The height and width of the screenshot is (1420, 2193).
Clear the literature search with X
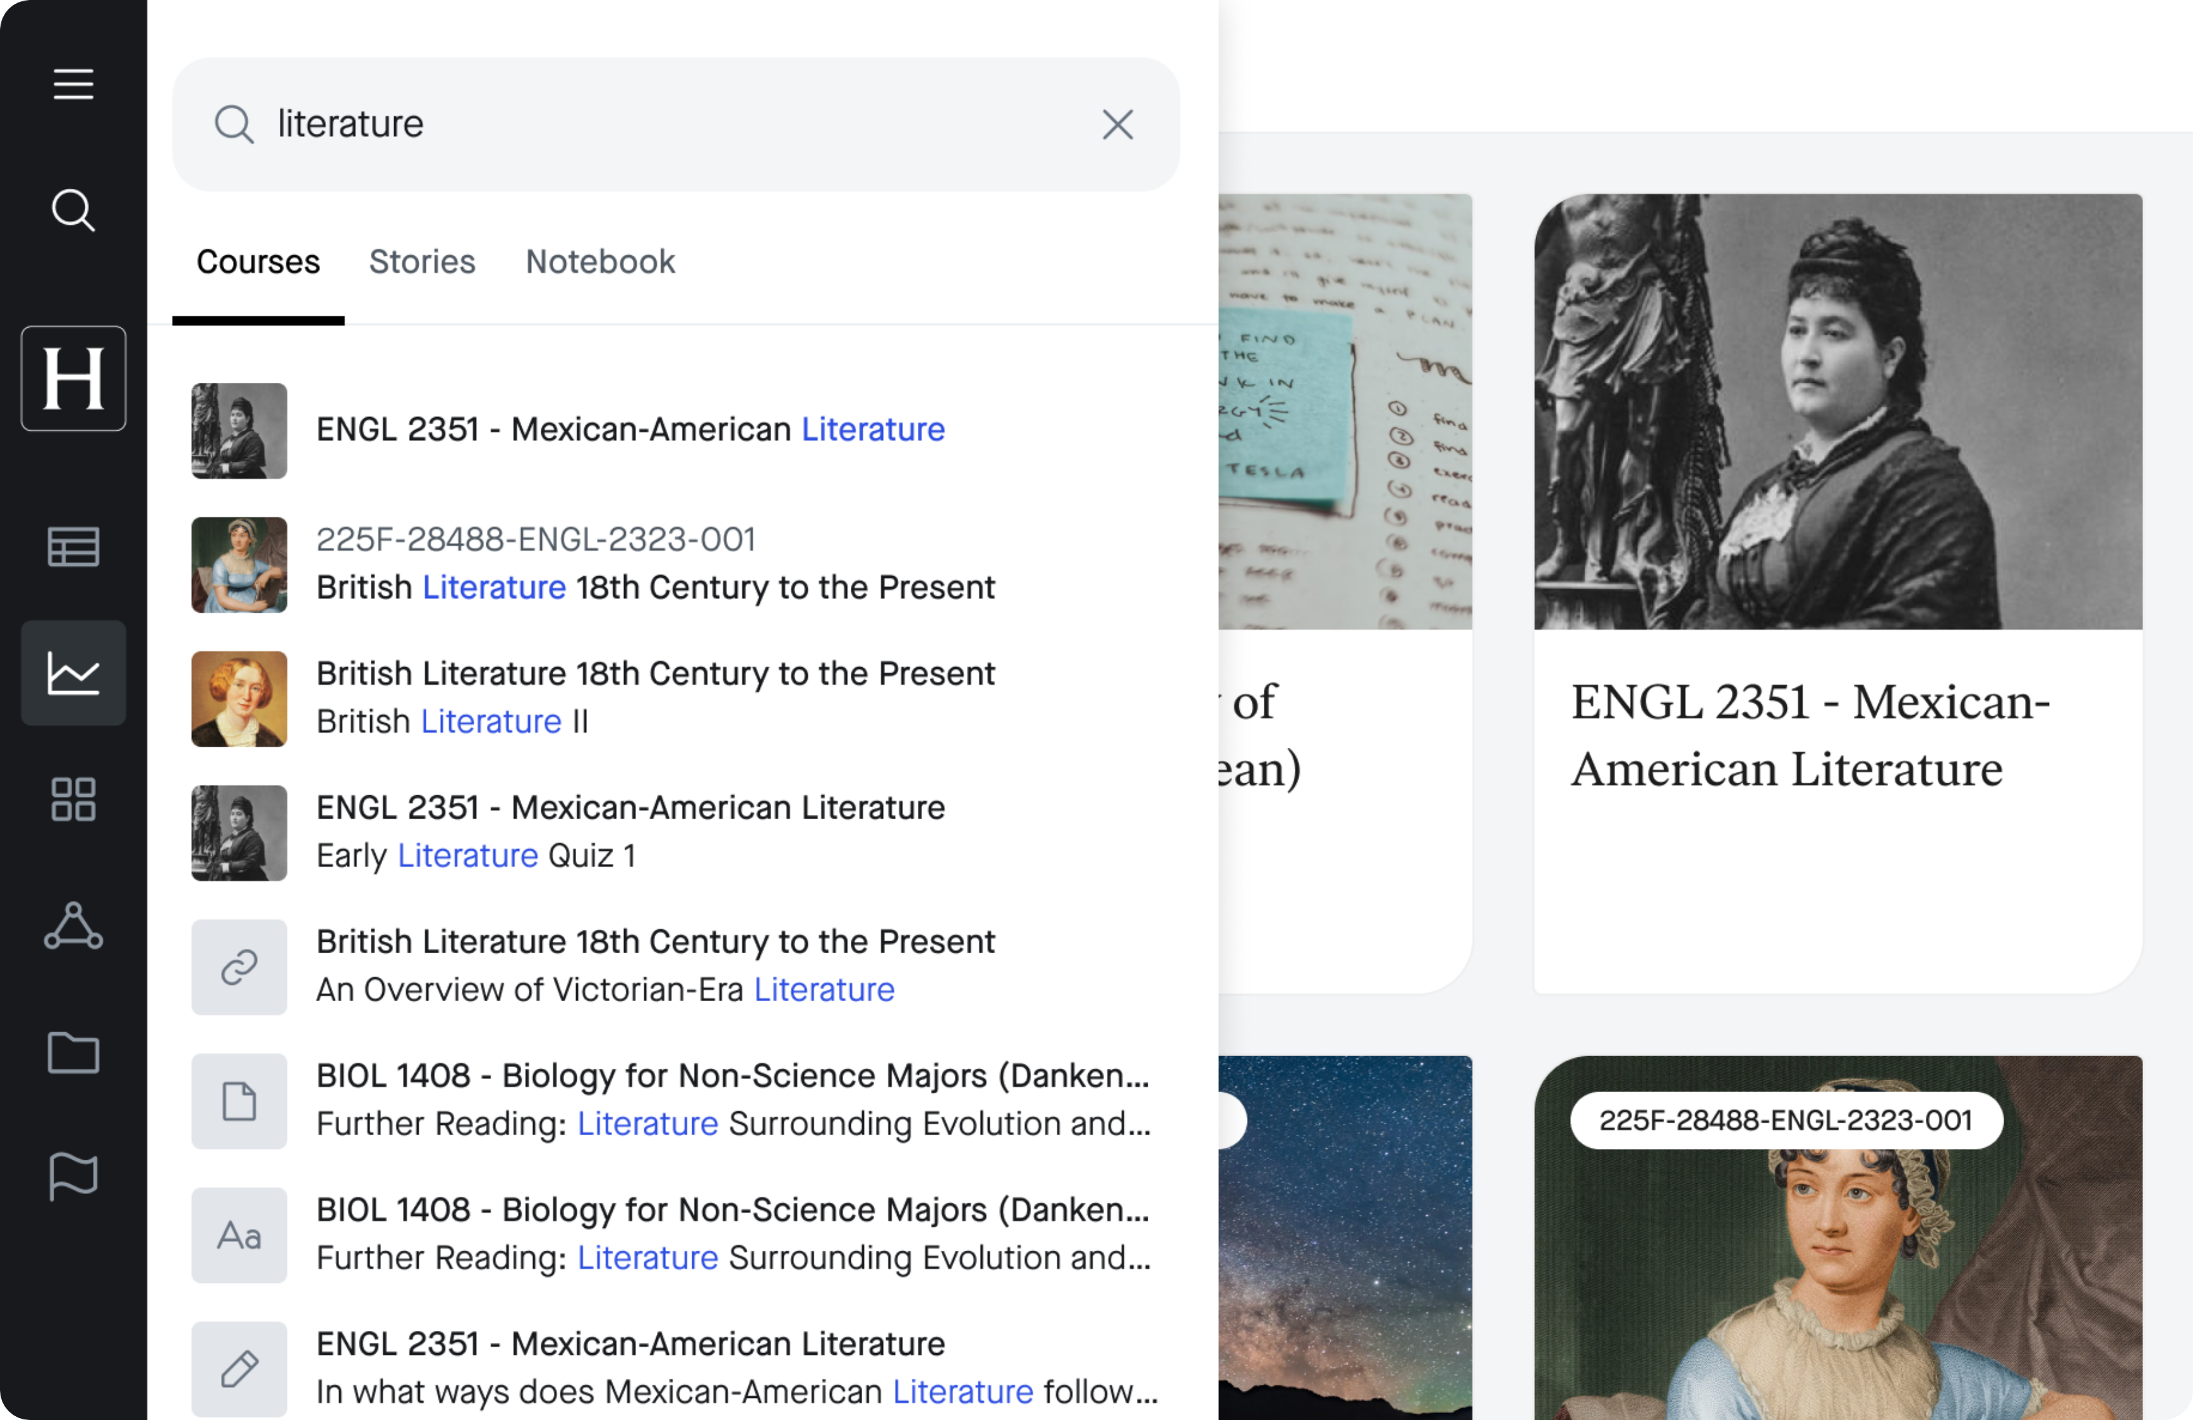pos(1118,124)
